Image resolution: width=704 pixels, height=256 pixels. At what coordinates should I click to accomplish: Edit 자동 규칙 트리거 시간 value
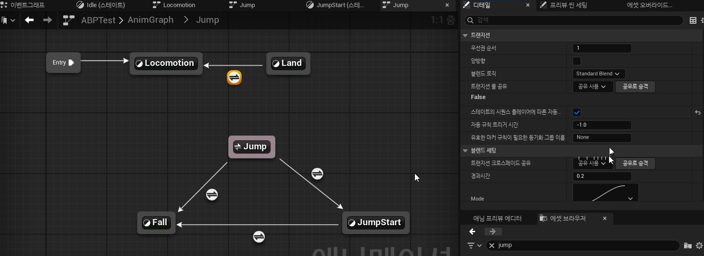602,125
